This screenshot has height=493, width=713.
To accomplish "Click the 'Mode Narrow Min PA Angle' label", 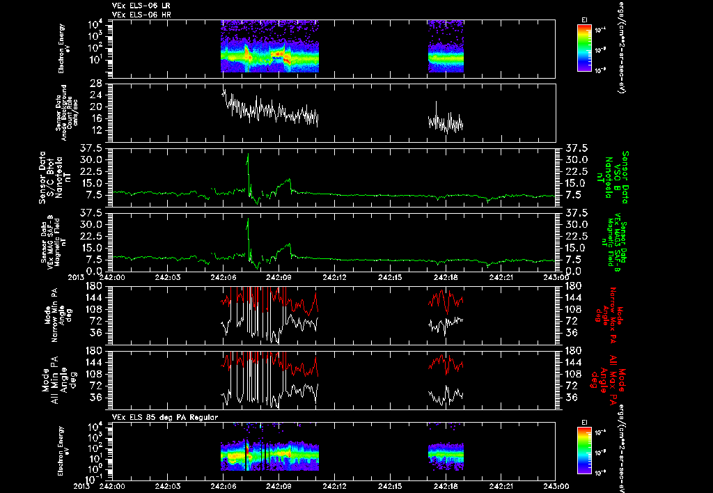I will 58,315.
